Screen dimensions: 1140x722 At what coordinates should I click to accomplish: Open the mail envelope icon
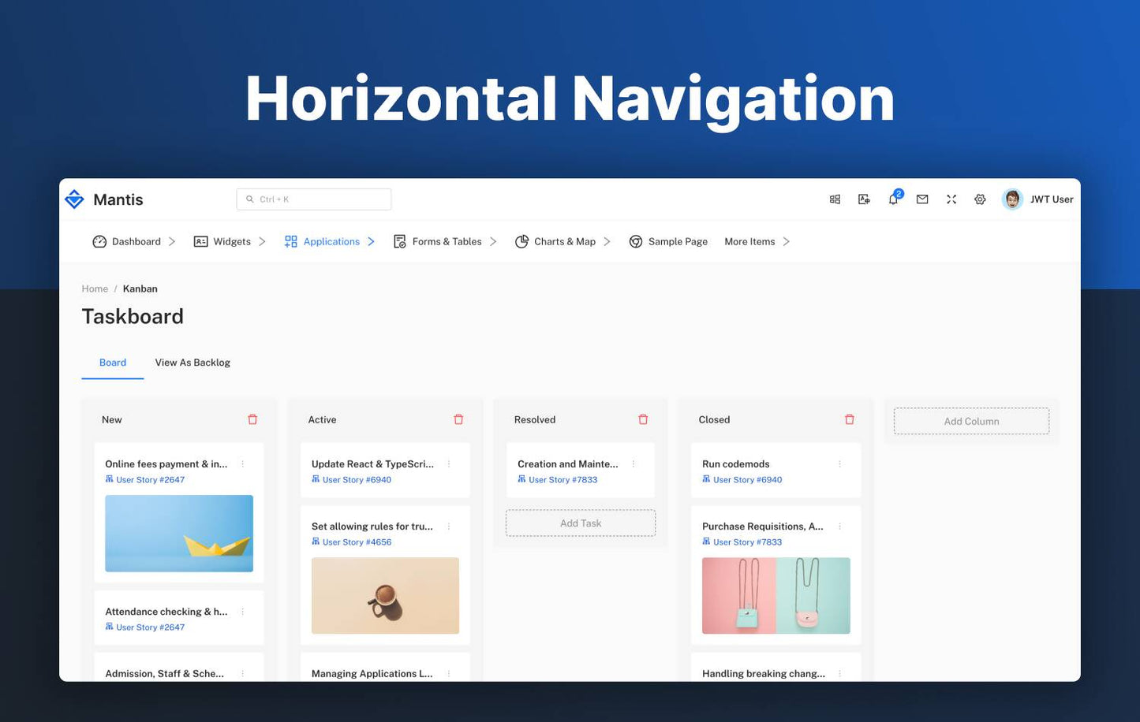pos(922,199)
